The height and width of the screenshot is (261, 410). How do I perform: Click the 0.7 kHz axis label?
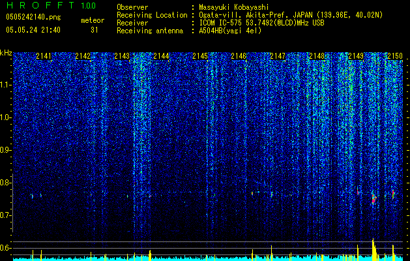point(5,215)
